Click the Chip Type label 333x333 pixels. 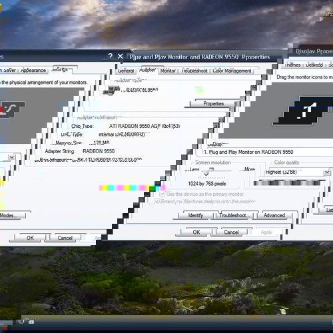click(83, 127)
